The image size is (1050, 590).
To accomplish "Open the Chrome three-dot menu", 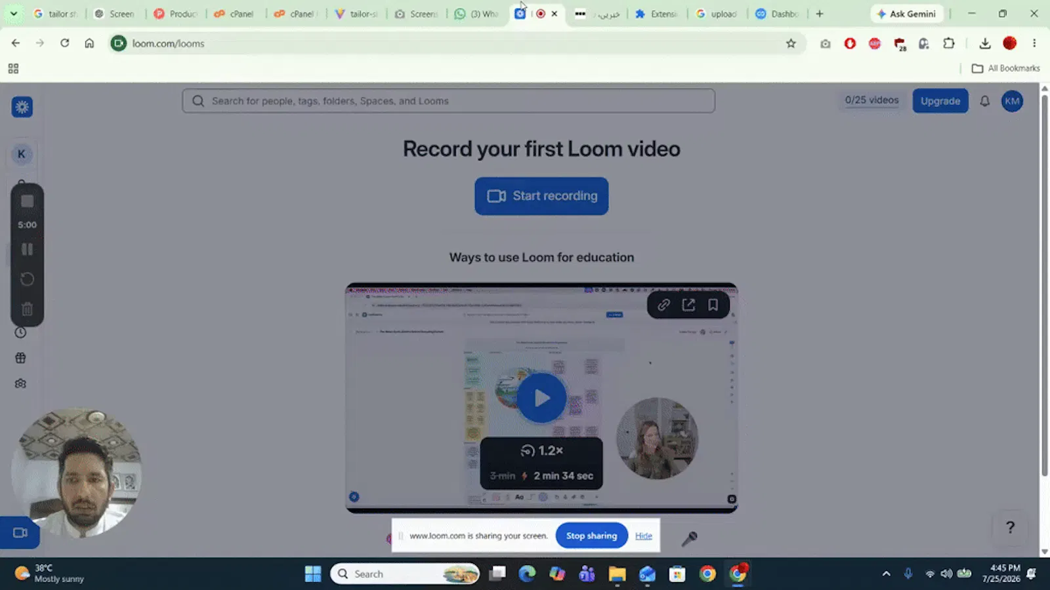I will point(1034,43).
